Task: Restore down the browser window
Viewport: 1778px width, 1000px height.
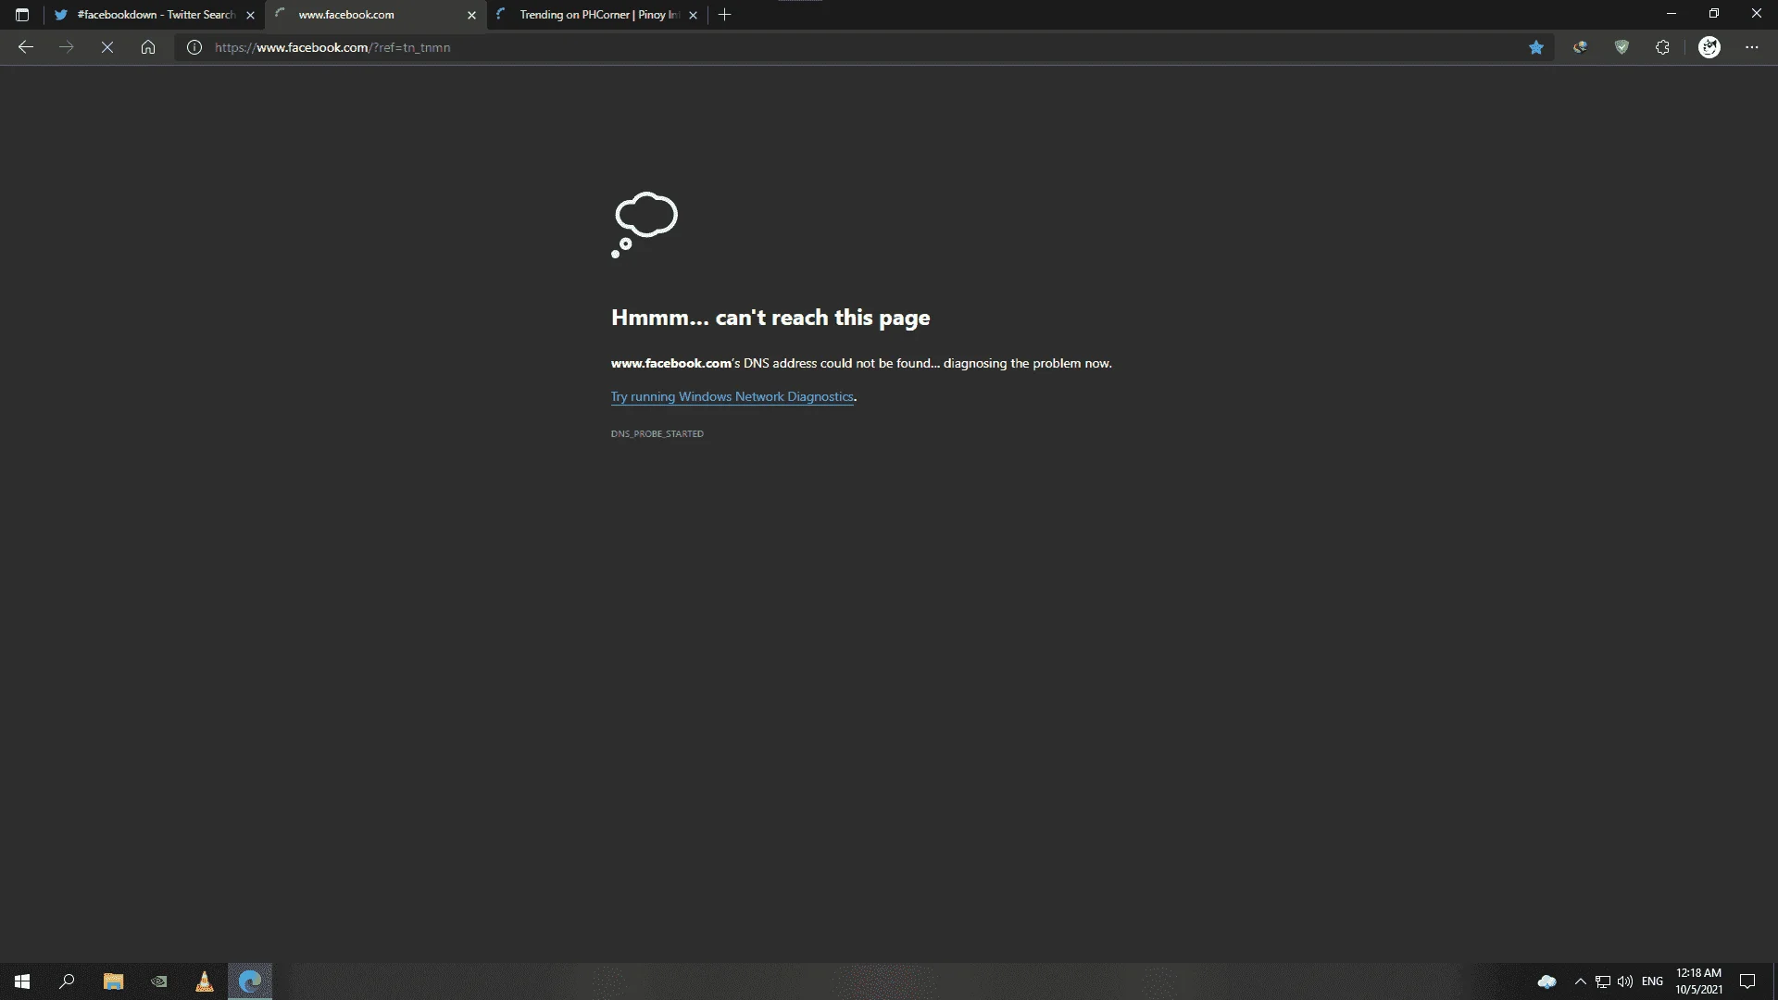Action: pyautogui.click(x=1714, y=14)
